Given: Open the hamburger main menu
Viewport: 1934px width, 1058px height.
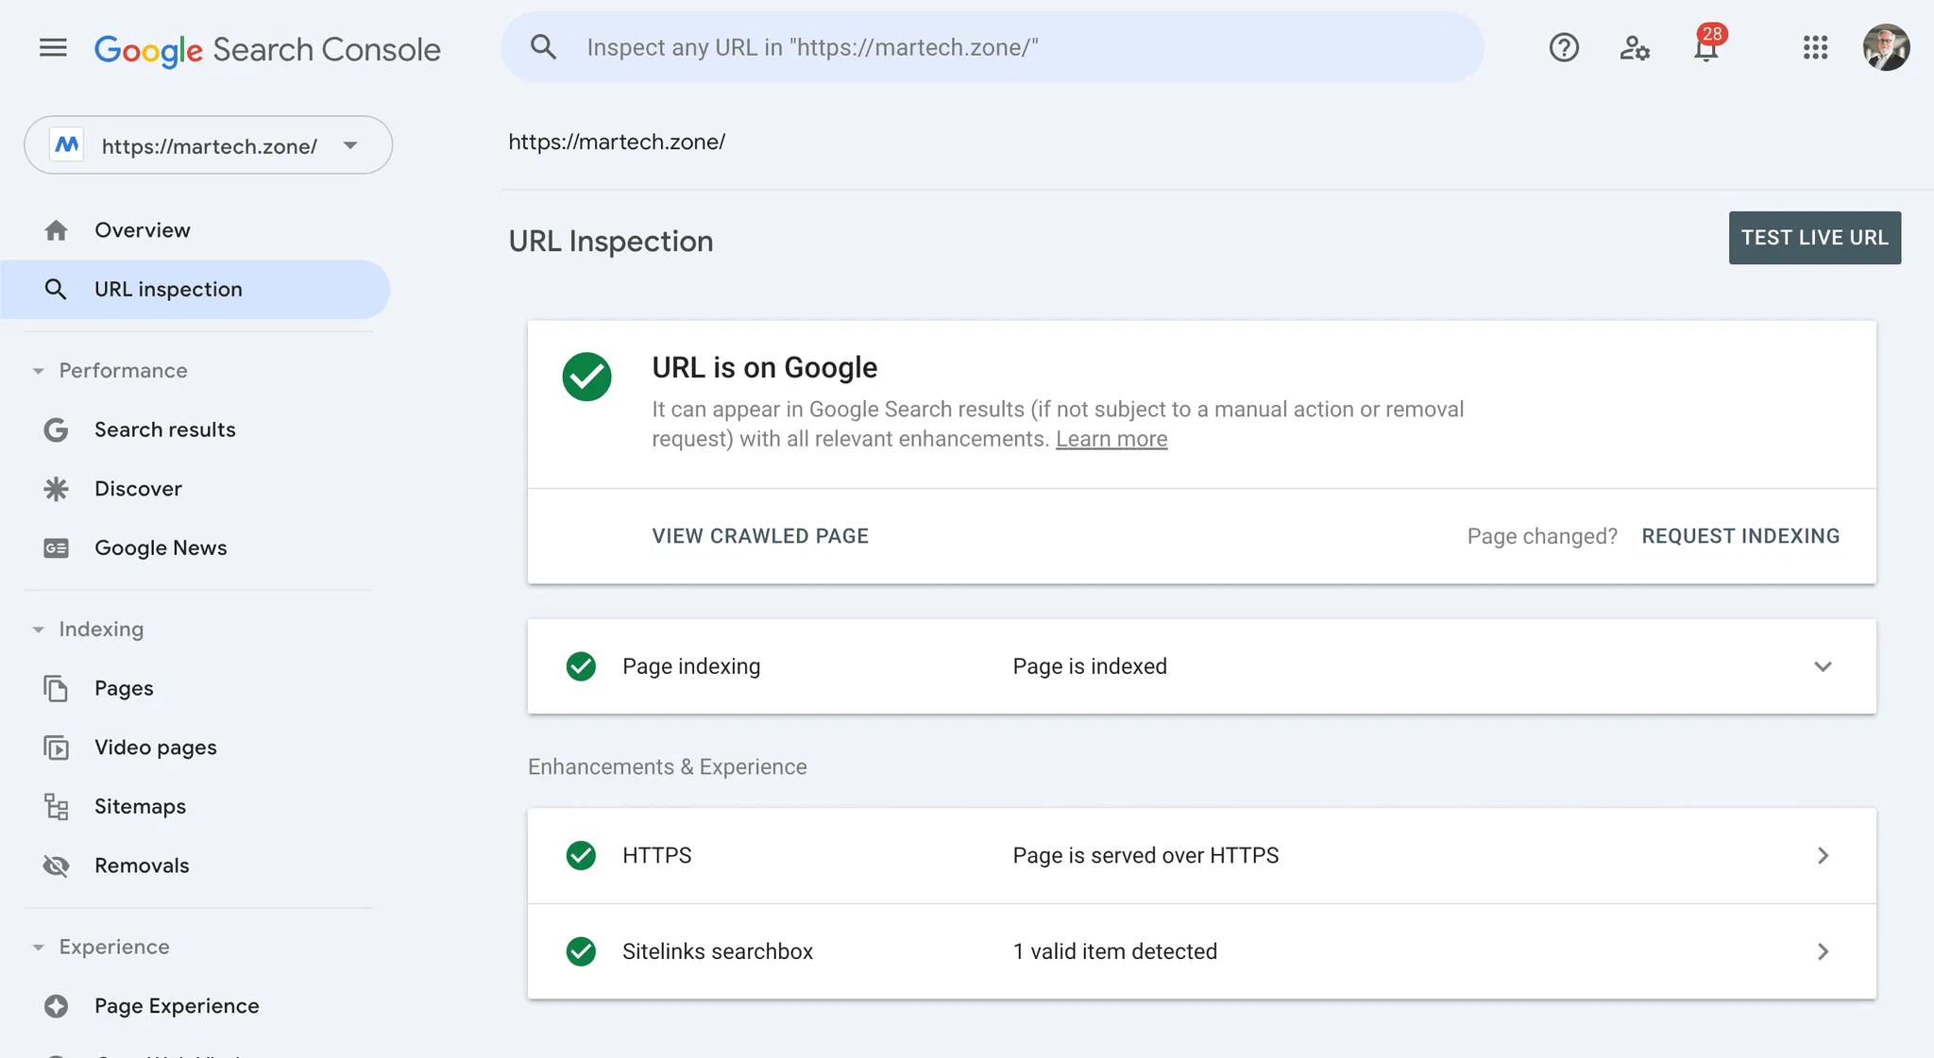Looking at the screenshot, I should [x=53, y=47].
